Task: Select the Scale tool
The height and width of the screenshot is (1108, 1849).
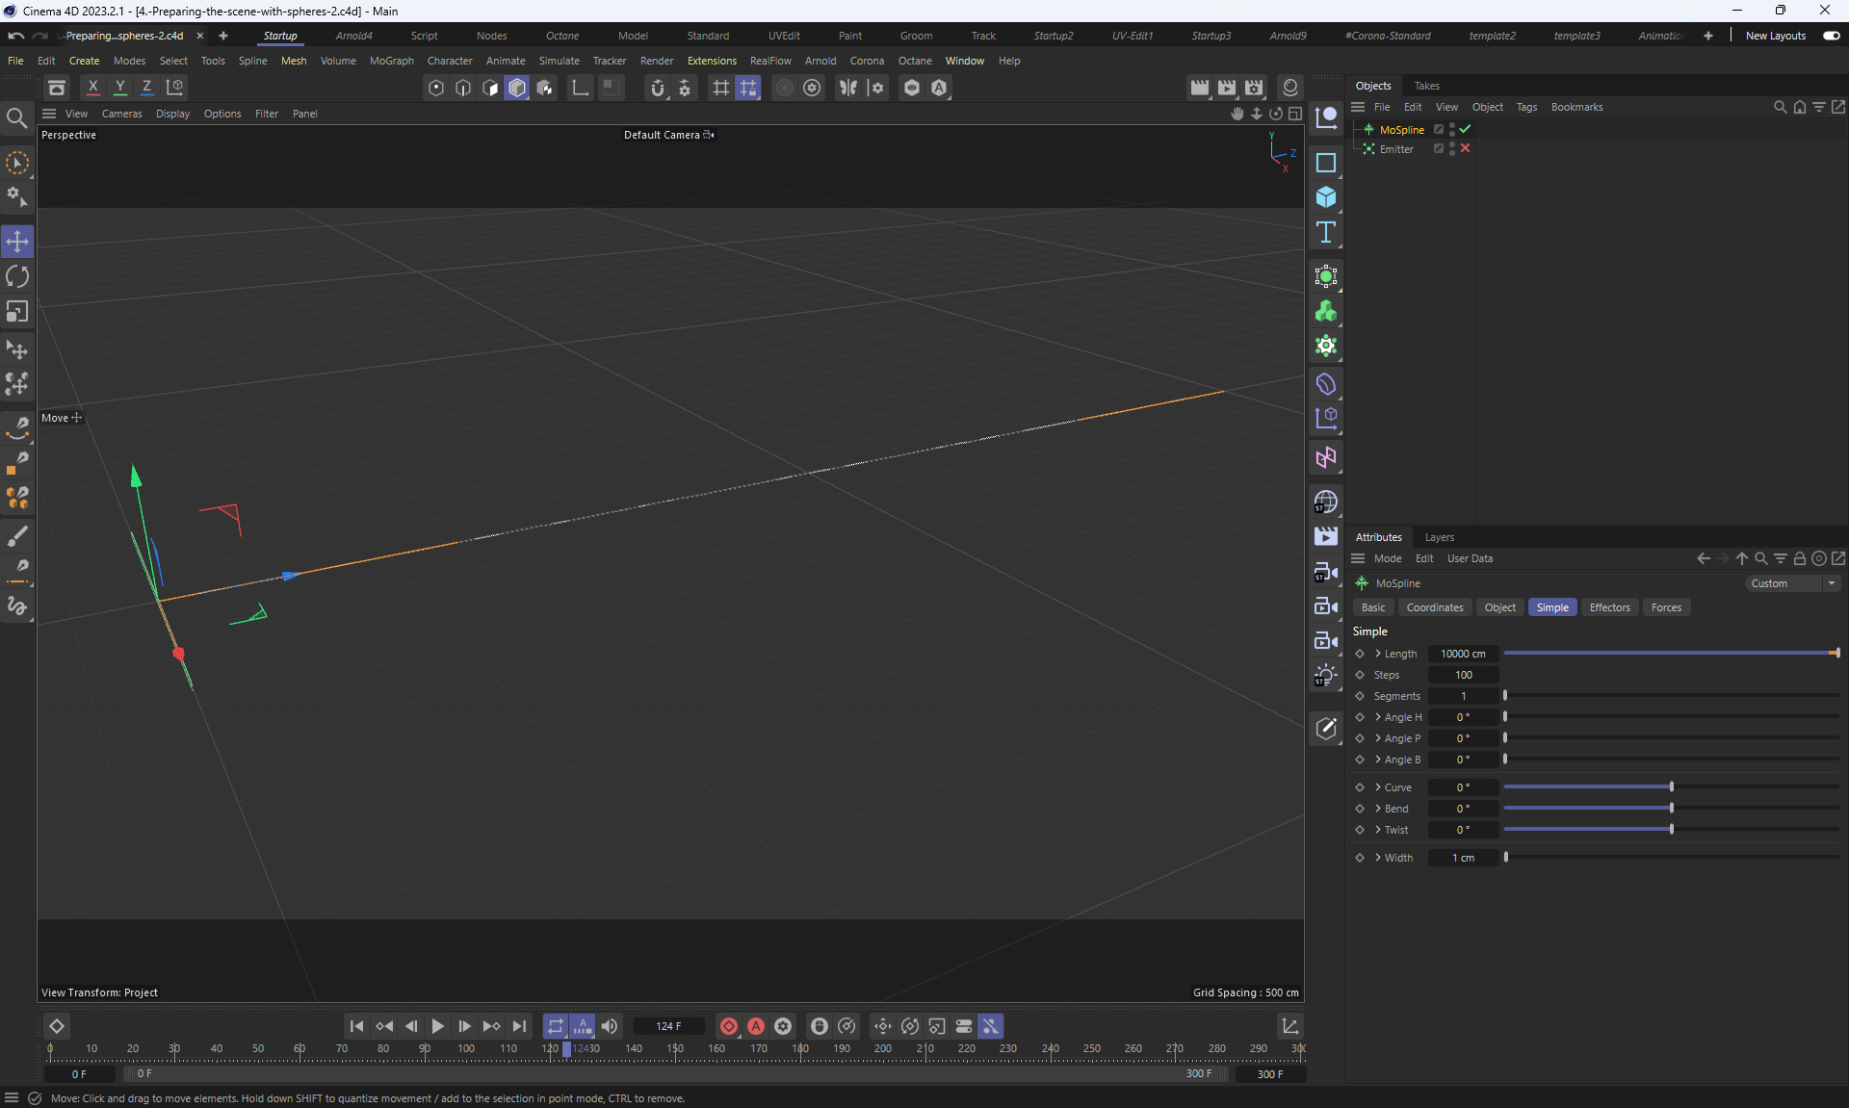Action: [17, 312]
